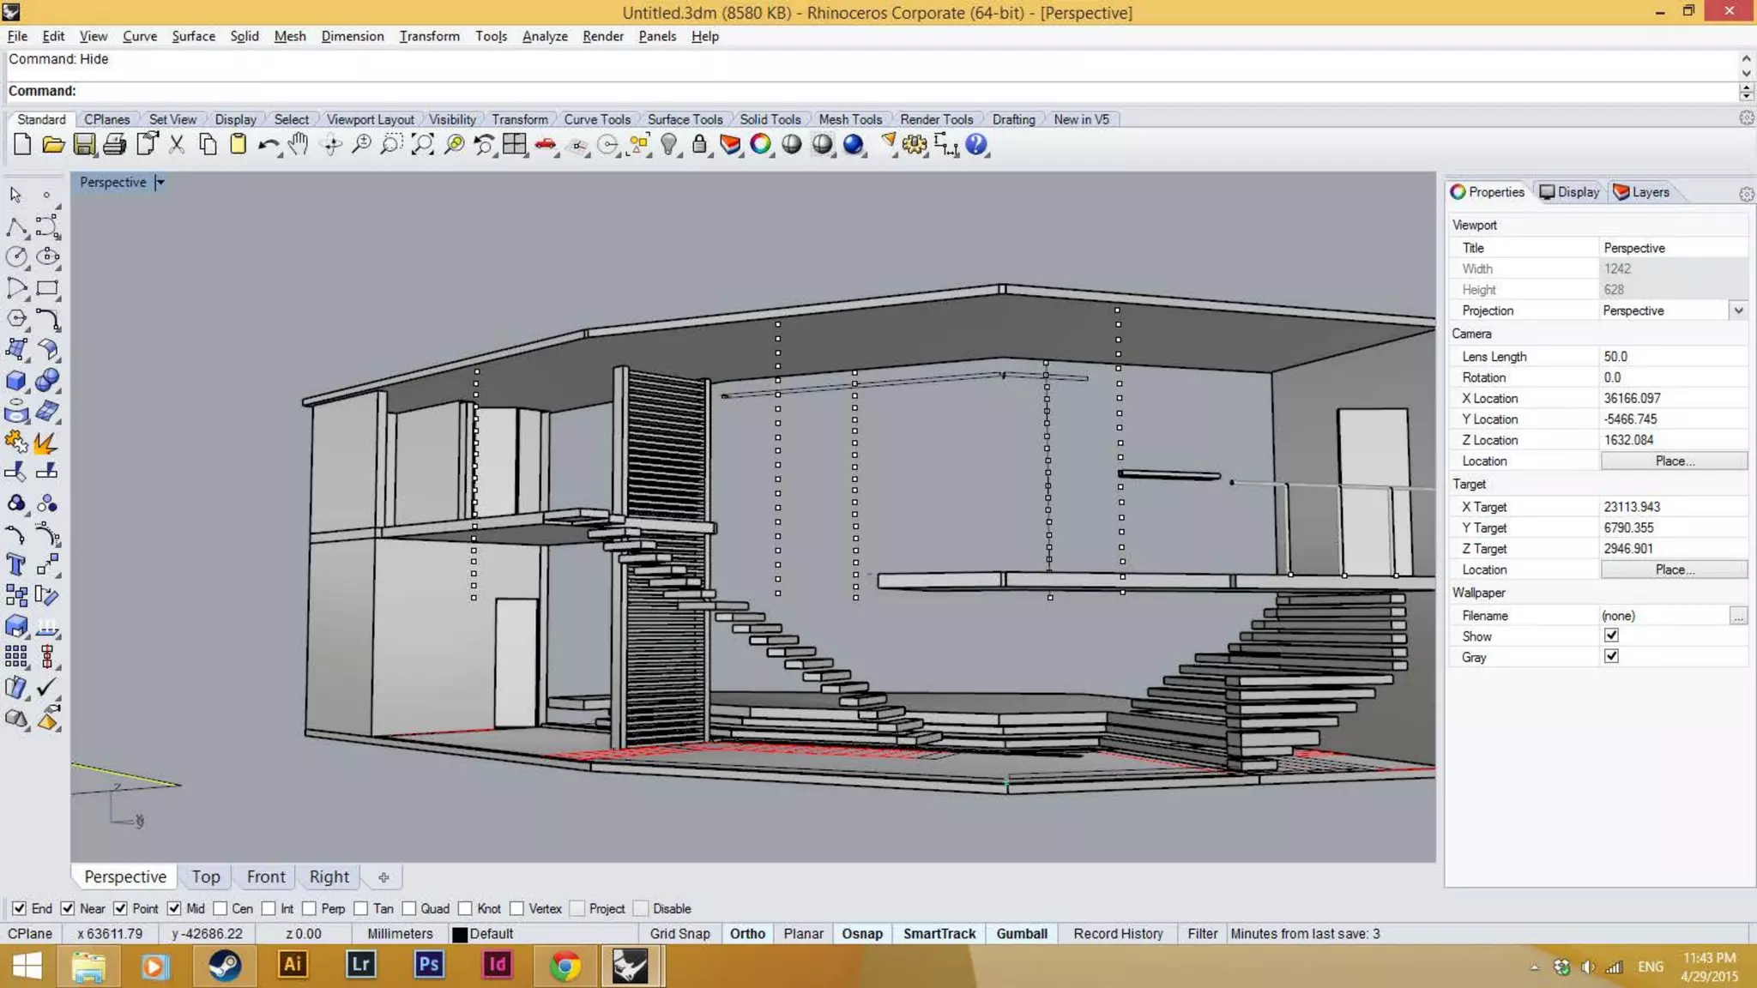Open Photoshop from the taskbar

pyautogui.click(x=428, y=965)
